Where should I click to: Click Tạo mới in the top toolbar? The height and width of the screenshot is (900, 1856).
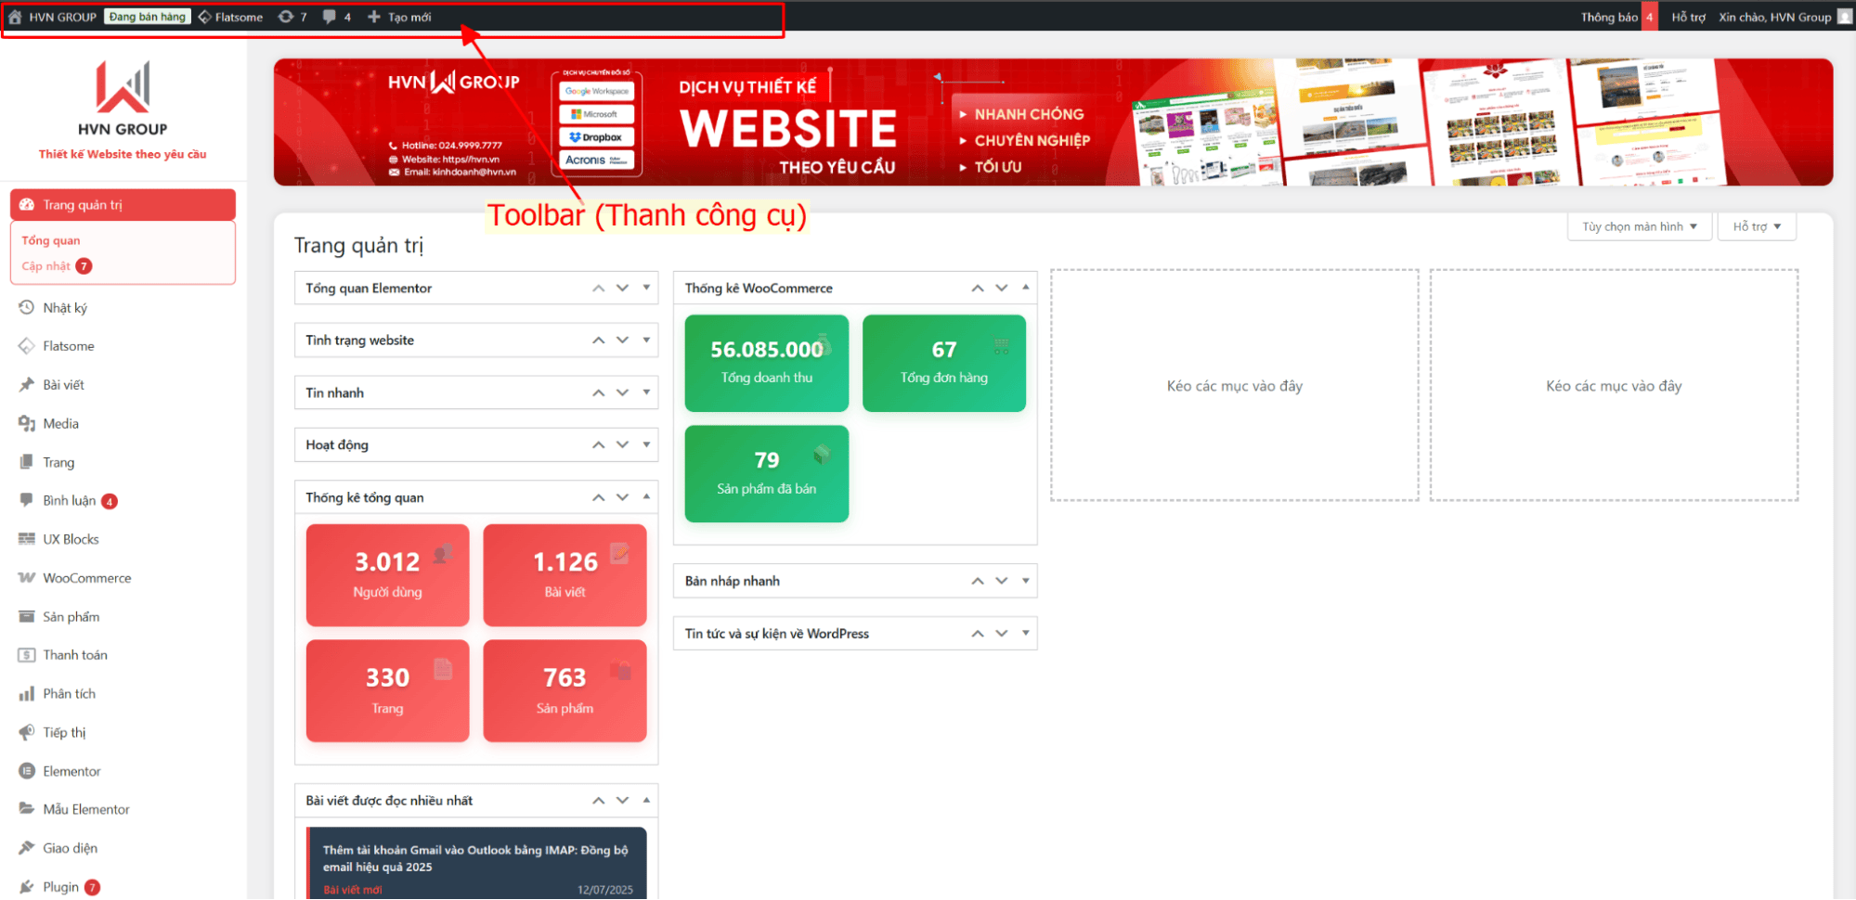(400, 17)
